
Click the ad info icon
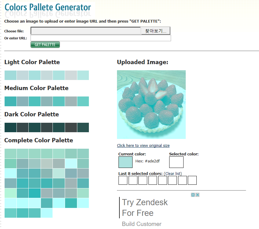coord(193,195)
